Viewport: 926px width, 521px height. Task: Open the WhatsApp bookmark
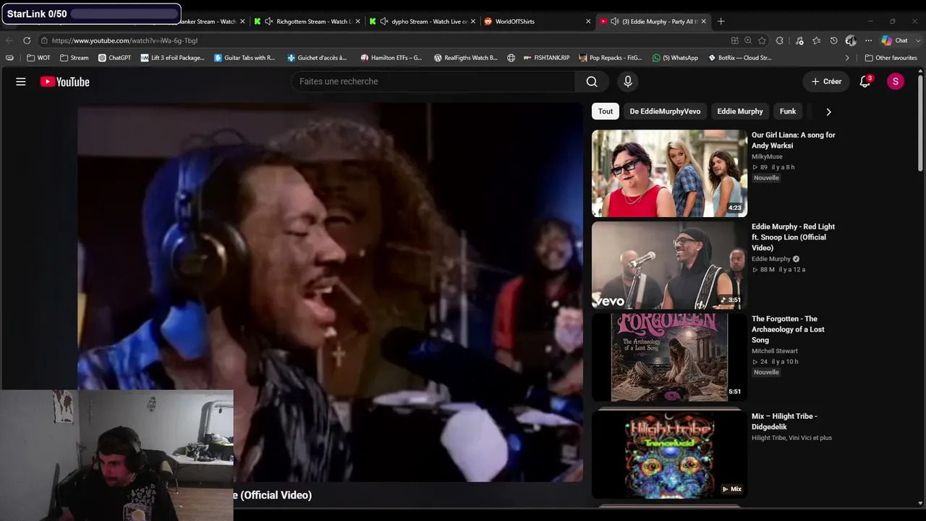click(675, 58)
